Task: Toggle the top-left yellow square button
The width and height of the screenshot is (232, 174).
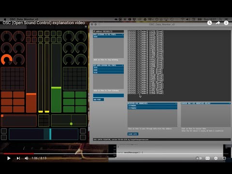Action: point(41,33)
